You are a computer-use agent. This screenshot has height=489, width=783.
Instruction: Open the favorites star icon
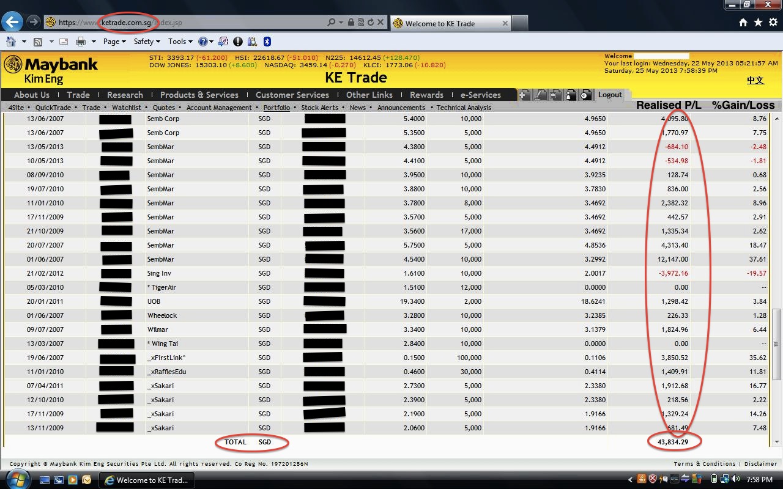(758, 23)
